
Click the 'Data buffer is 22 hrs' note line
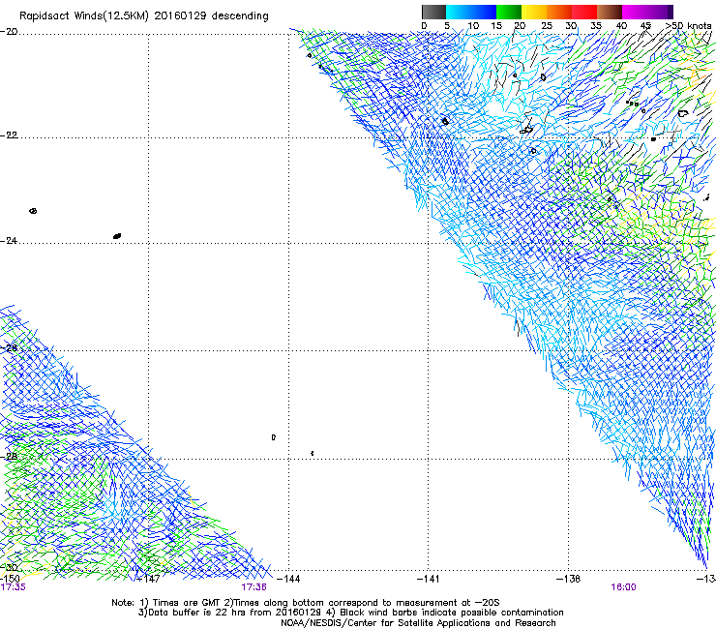point(350,613)
